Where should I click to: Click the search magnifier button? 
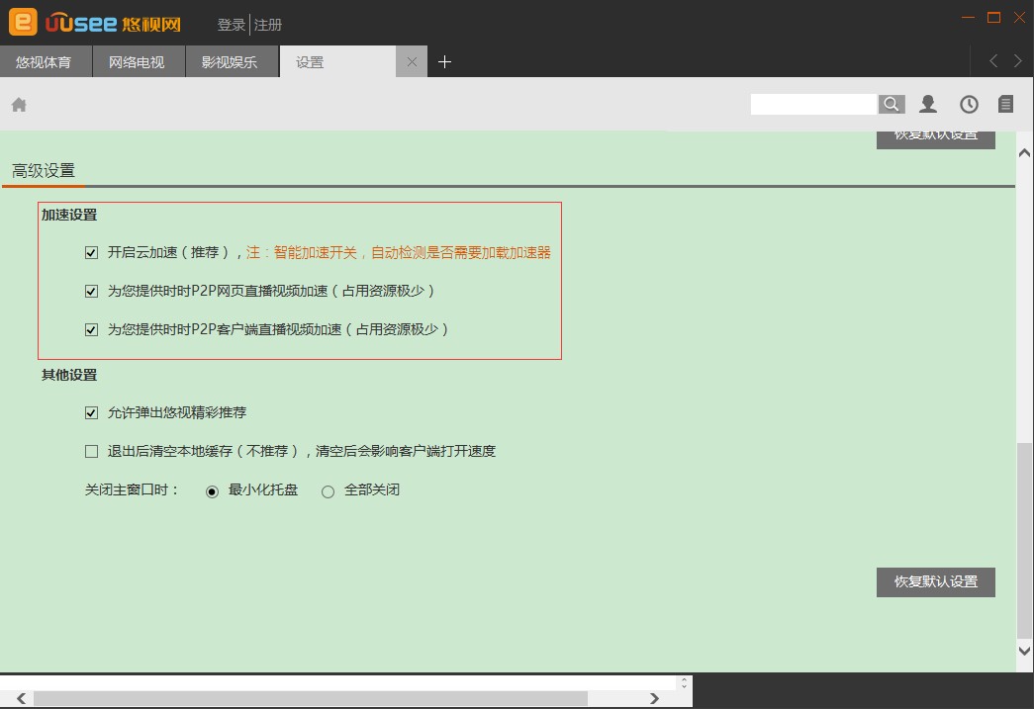[892, 104]
